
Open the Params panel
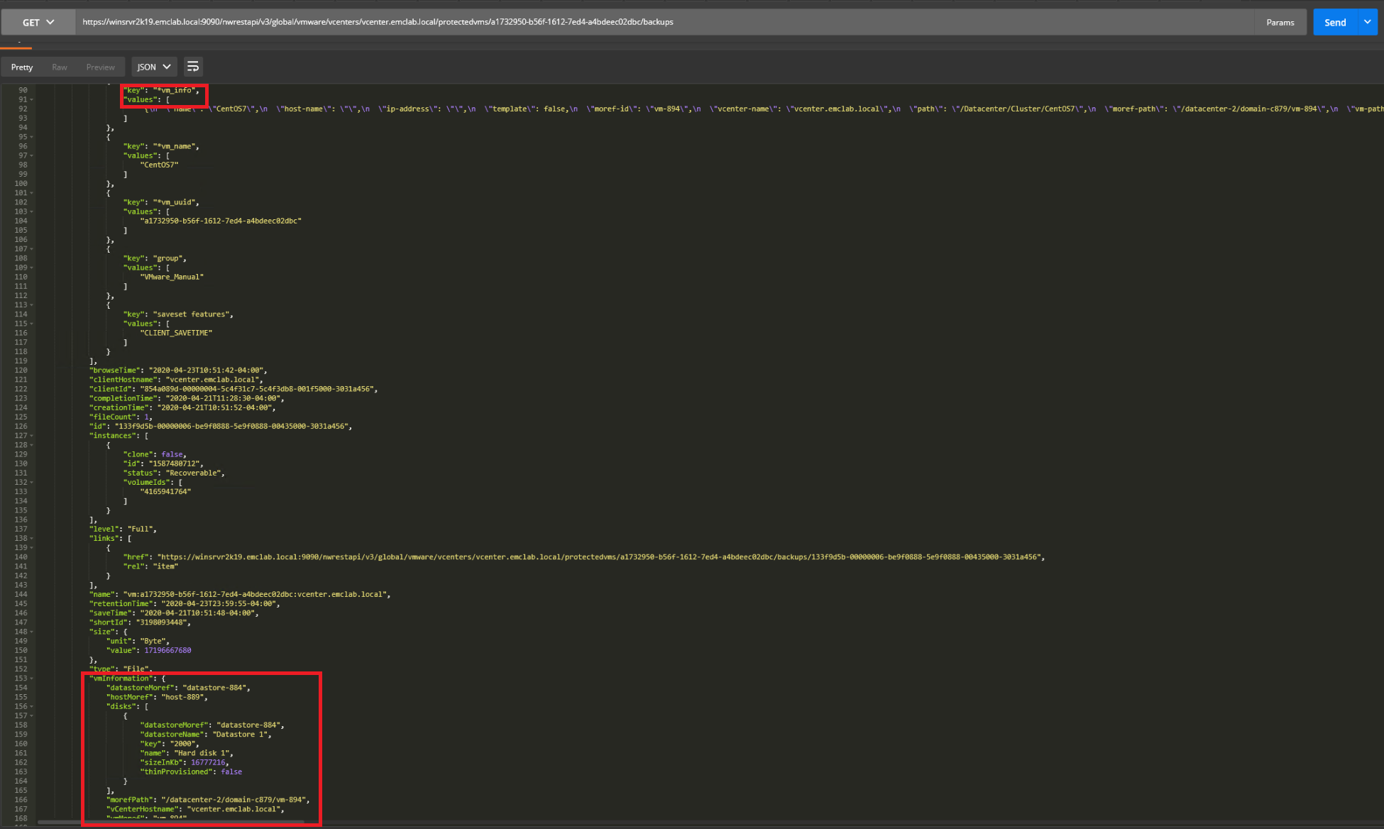[1280, 22]
